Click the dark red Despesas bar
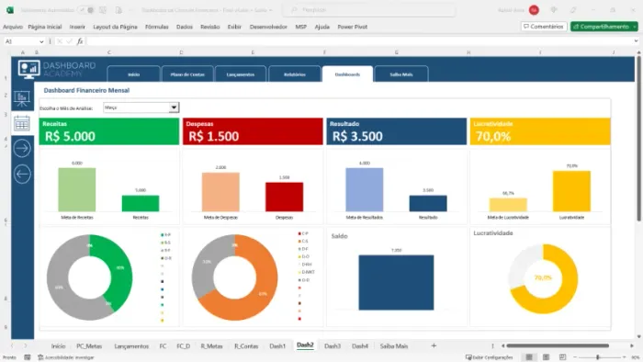Screen dimensions: 643x362 (x=284, y=197)
